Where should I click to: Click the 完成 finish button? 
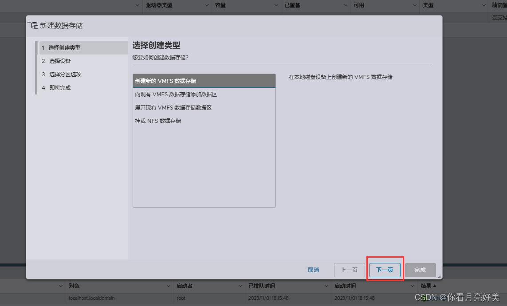tap(420, 270)
